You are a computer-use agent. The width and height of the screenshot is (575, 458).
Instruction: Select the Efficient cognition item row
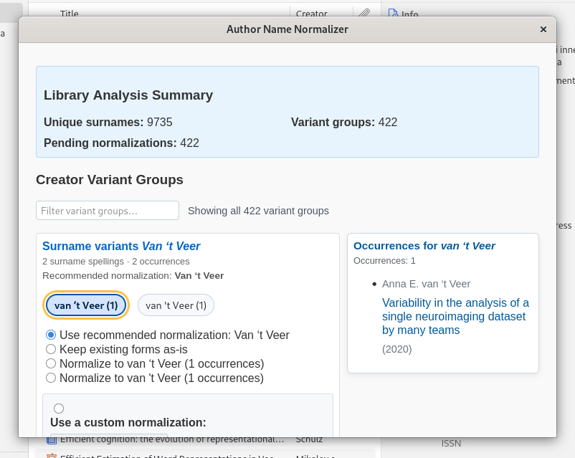[x=172, y=439]
